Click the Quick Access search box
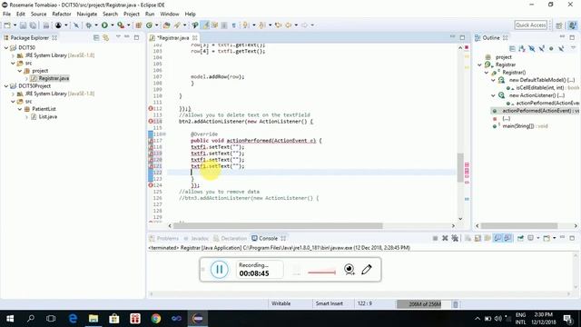The height and width of the screenshot is (327, 581). click(x=531, y=25)
